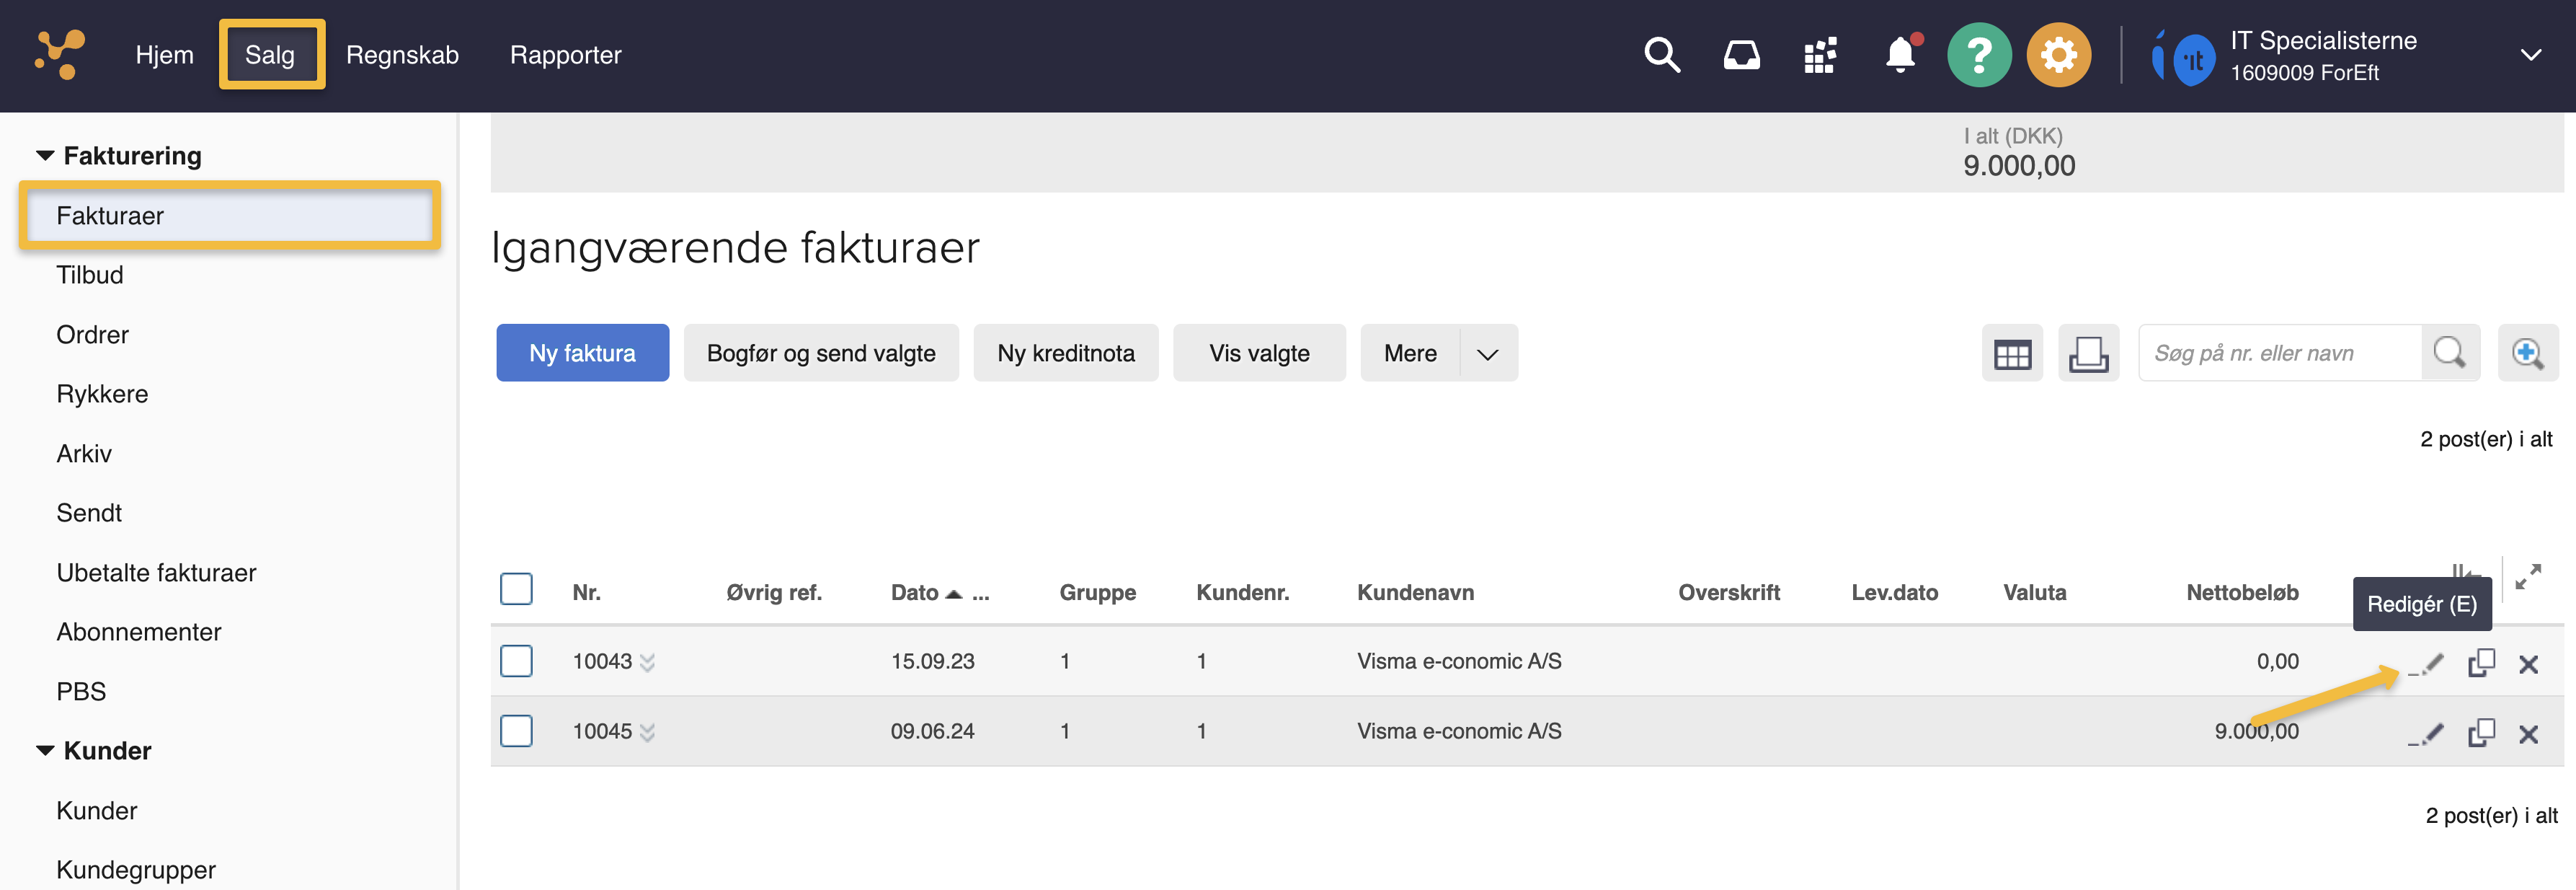Open the Rapporter menu
The height and width of the screenshot is (890, 2576).
coord(566,55)
